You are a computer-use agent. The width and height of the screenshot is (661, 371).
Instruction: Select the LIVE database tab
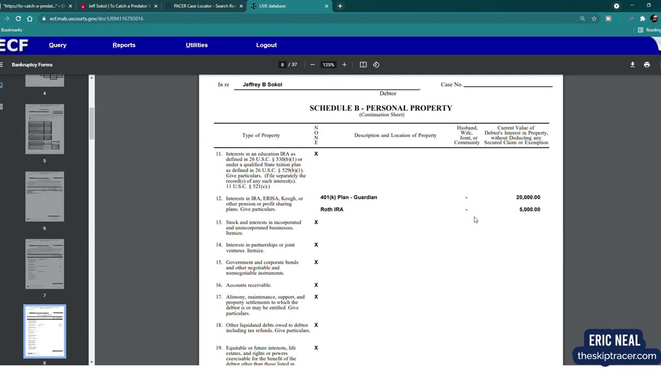(290, 6)
